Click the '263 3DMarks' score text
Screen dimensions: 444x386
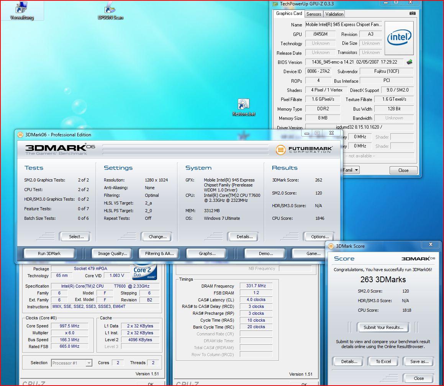click(383, 280)
